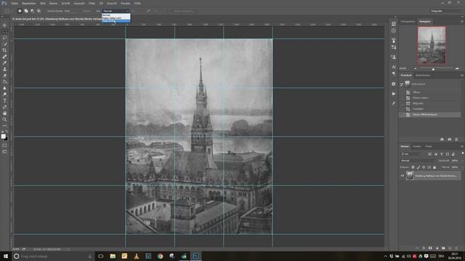Set history brush source on snapshot
Image resolution: width=465 pixels, height=261 pixels.
point(402,84)
